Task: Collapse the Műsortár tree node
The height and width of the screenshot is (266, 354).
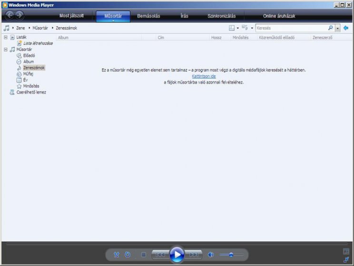Action: click(x=6, y=50)
